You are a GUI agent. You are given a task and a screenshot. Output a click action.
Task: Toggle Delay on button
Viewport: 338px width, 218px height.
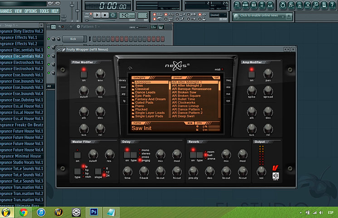pyautogui.click(x=127, y=155)
